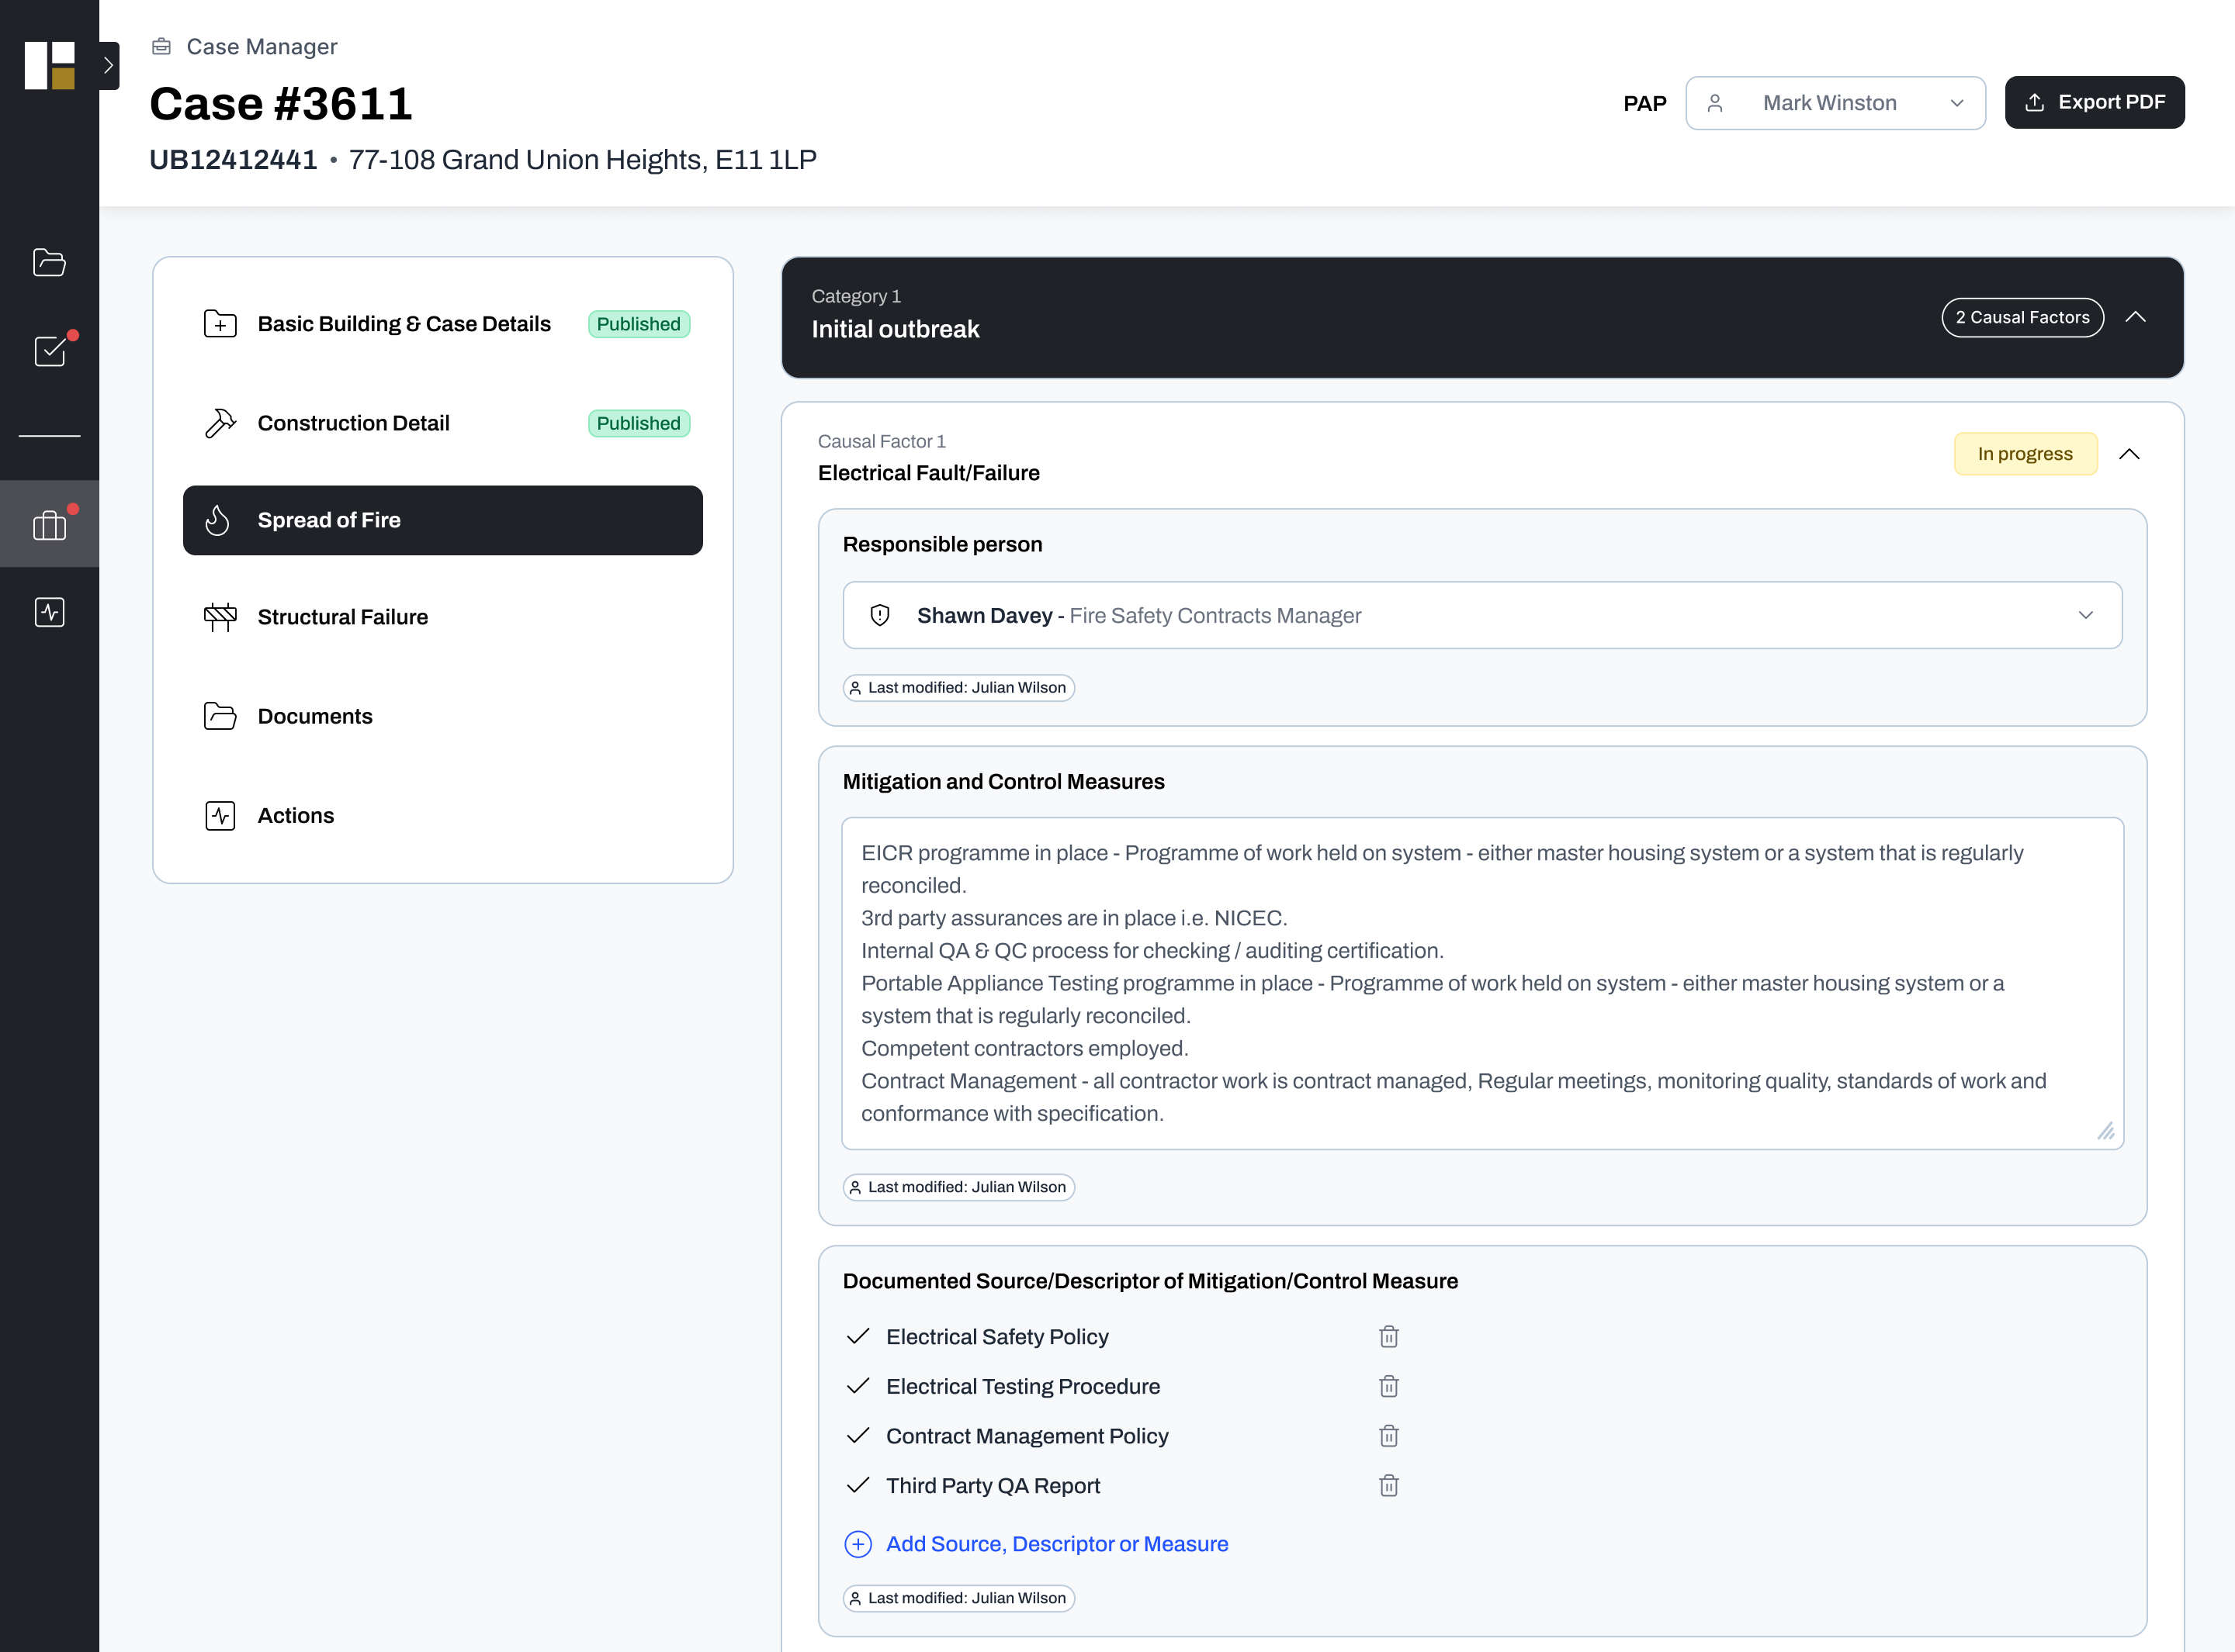Select the briefcase case manager sidebar icon
The width and height of the screenshot is (2235, 1652).
pyautogui.click(x=49, y=524)
